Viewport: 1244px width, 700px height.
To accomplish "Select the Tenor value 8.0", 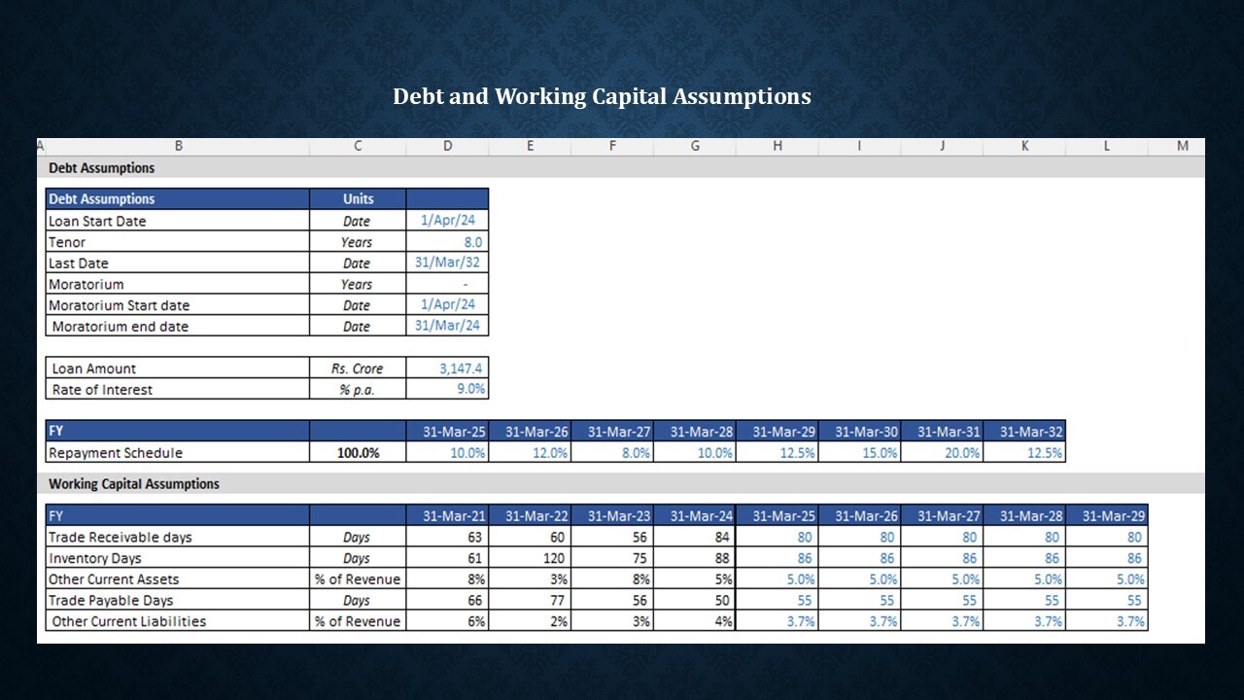I will pyautogui.click(x=447, y=242).
